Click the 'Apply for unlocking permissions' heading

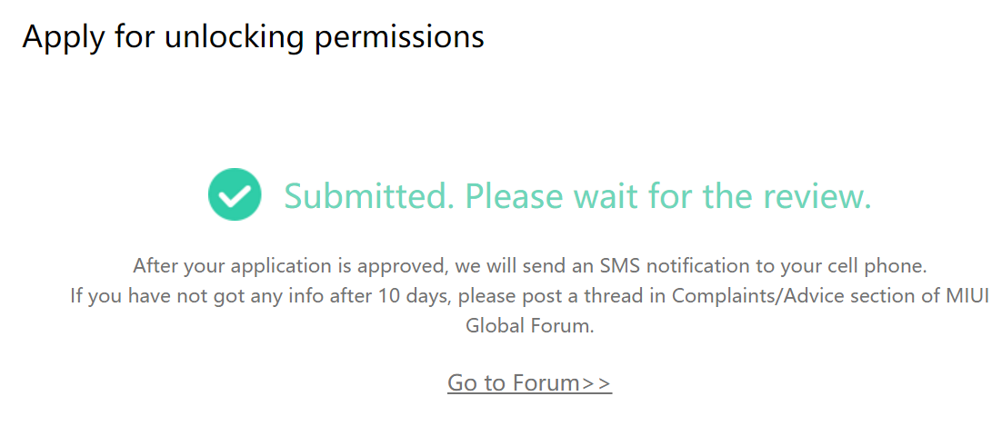tap(253, 36)
